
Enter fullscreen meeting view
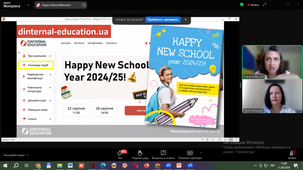(265, 5)
